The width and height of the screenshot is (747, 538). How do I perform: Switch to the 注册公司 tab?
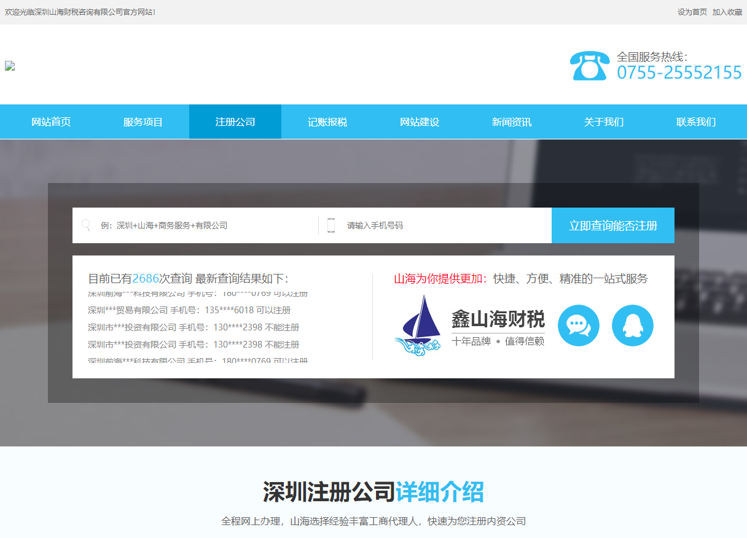click(235, 121)
